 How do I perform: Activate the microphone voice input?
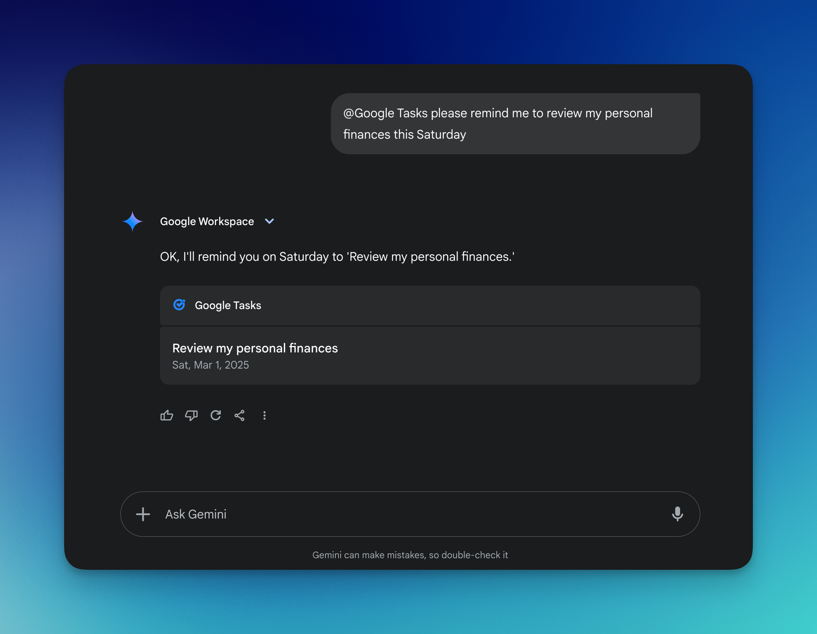[x=677, y=514]
